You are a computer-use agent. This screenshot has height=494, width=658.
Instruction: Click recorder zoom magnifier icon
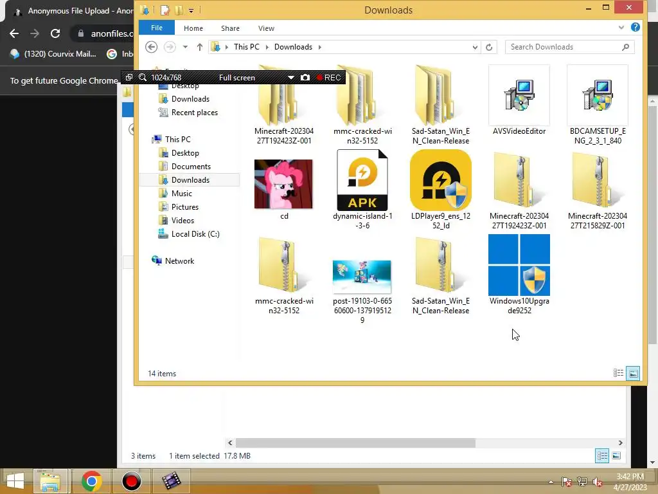143,77
